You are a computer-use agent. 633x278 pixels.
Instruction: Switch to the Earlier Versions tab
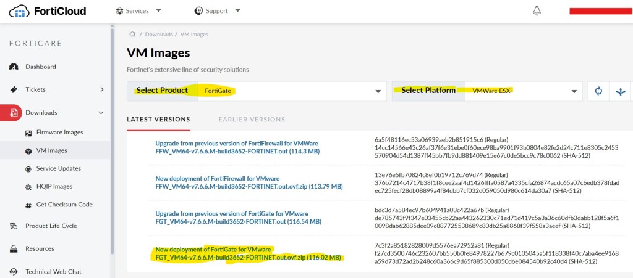tap(252, 119)
